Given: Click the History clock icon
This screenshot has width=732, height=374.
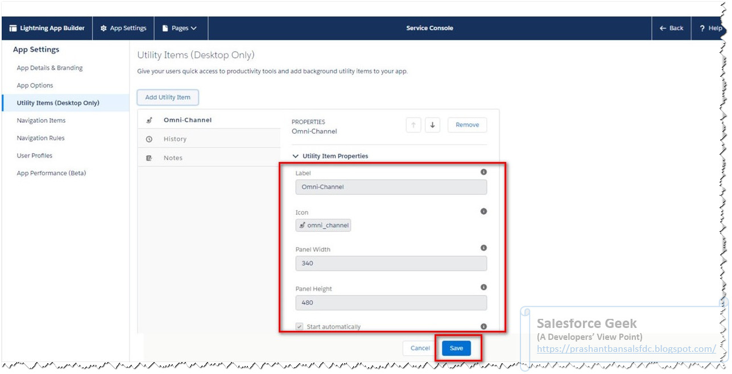Looking at the screenshot, I should (x=149, y=139).
